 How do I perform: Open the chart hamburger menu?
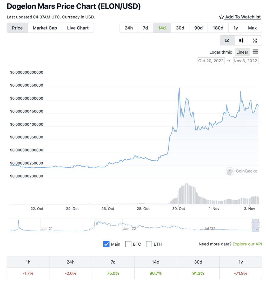255,52
